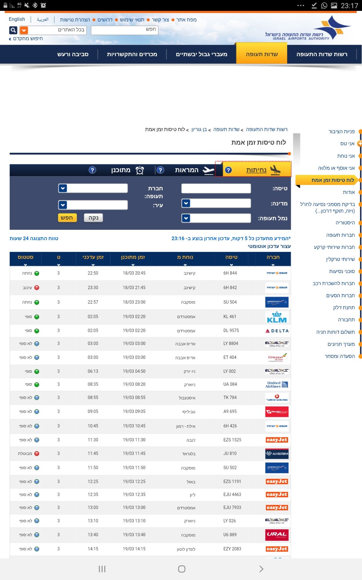This screenshot has width=362, height=580.
Task: Tap the Android recent apps button
Action: tap(102, 569)
